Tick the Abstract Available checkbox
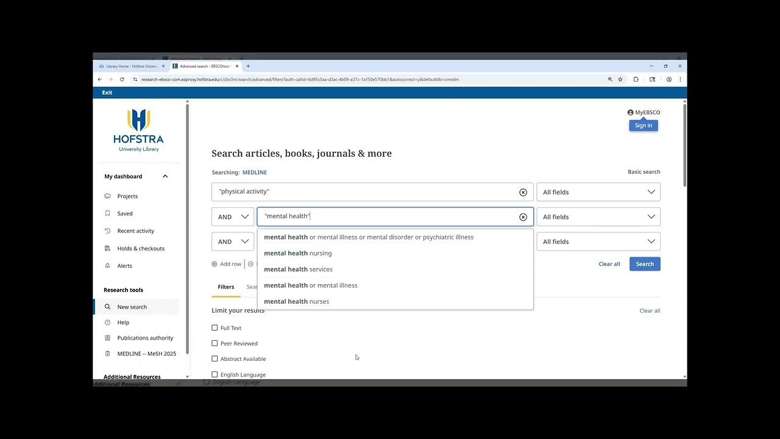 click(x=214, y=359)
